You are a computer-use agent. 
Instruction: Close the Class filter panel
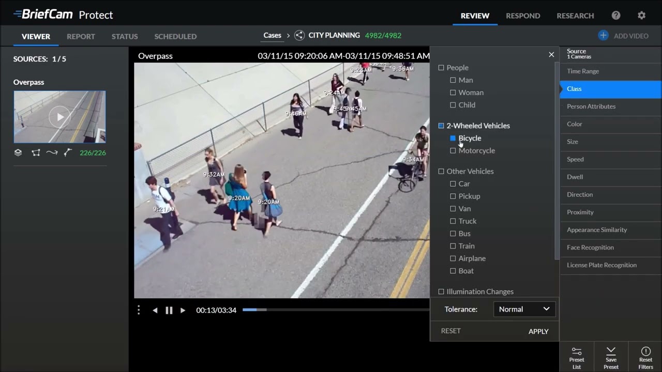point(551,55)
